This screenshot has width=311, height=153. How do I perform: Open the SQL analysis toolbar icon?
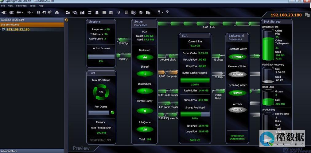(x=75, y=13)
